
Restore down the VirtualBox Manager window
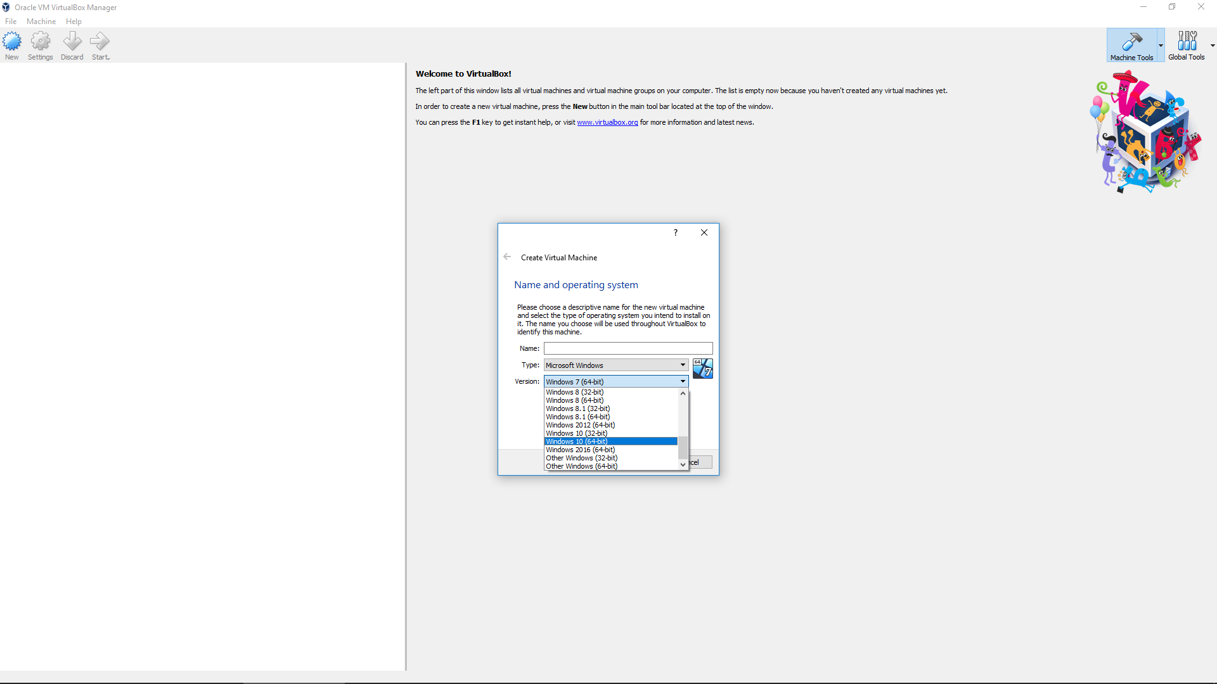1172,7
